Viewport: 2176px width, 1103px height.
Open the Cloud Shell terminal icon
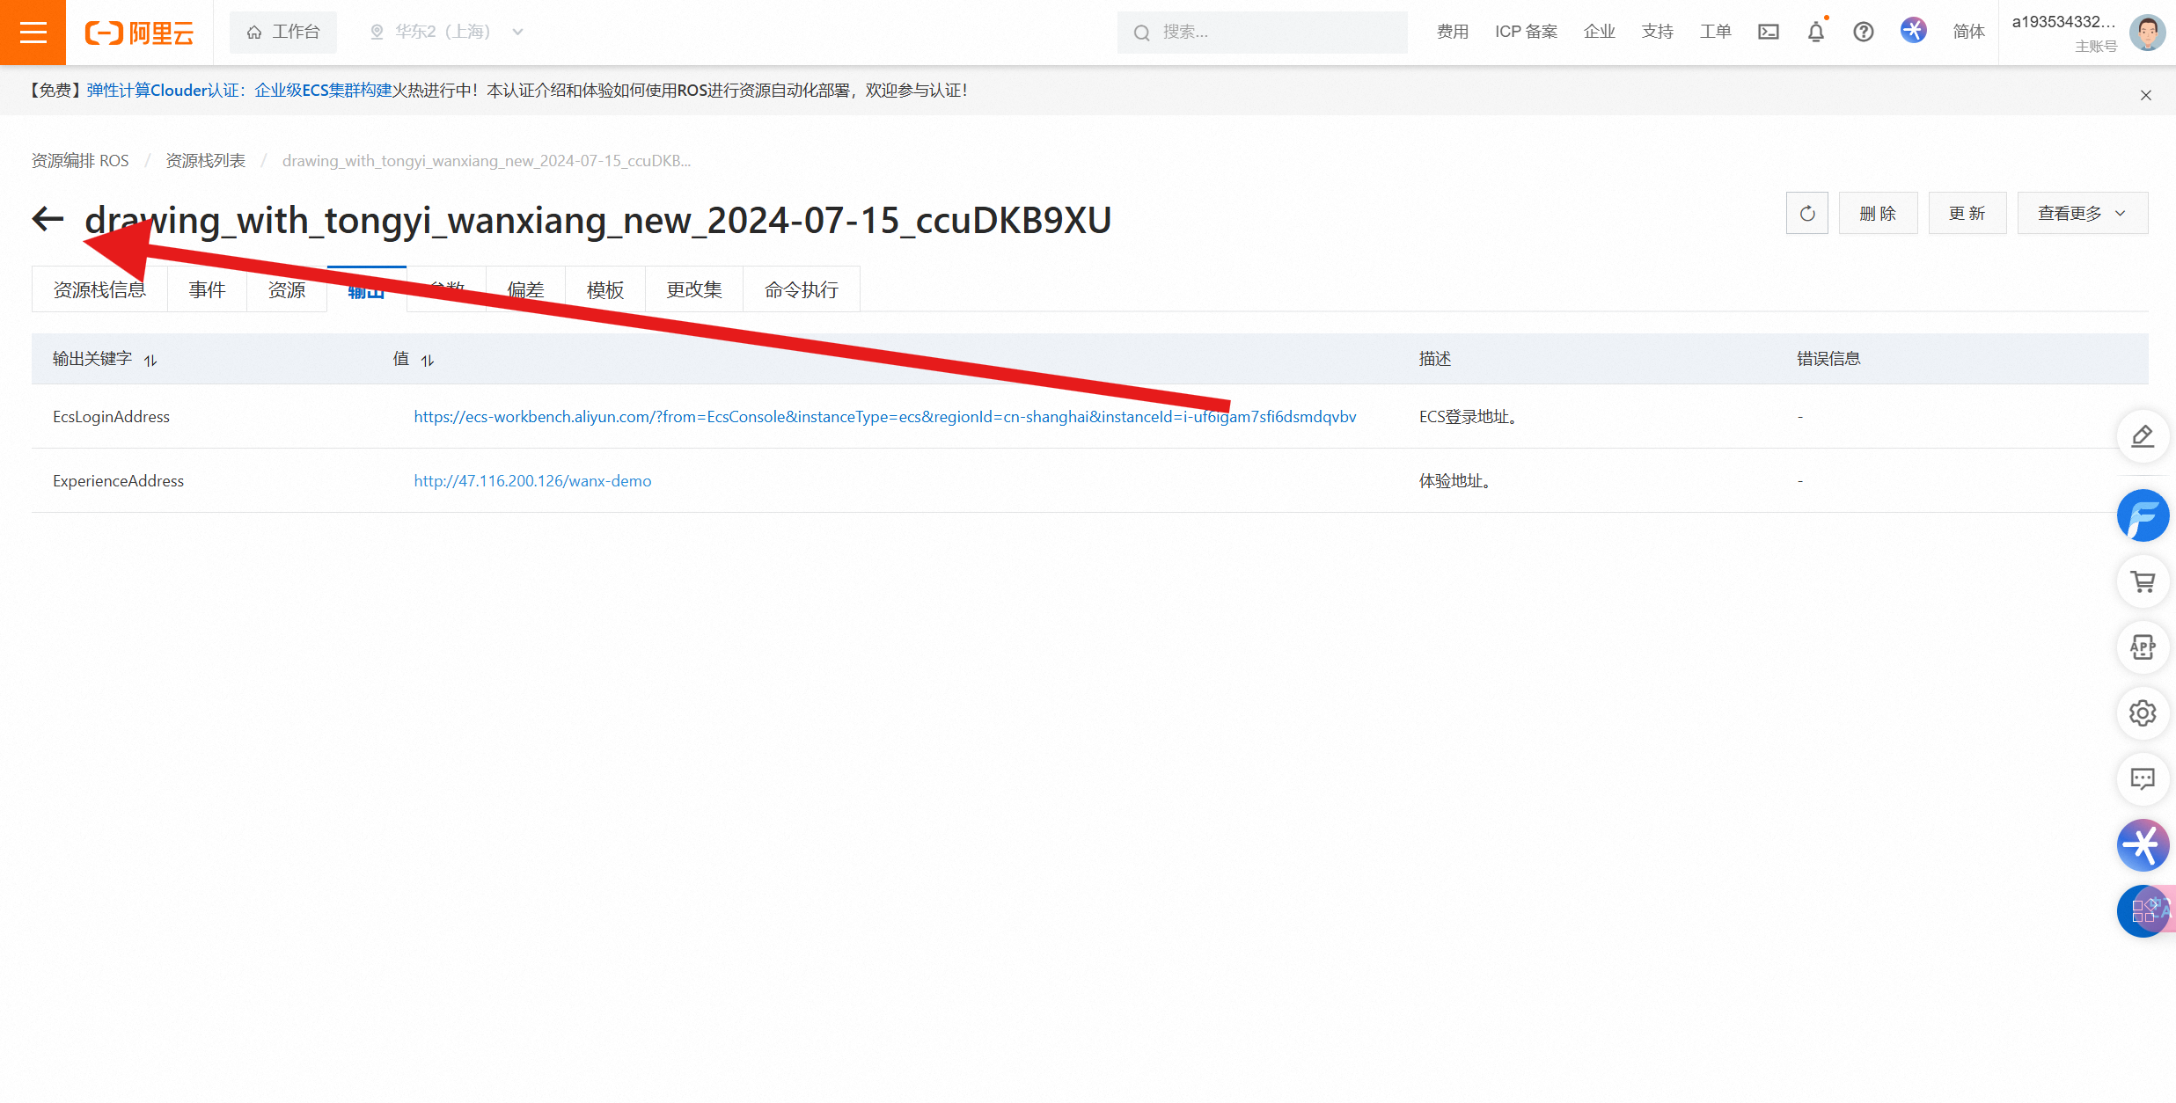click(1768, 33)
